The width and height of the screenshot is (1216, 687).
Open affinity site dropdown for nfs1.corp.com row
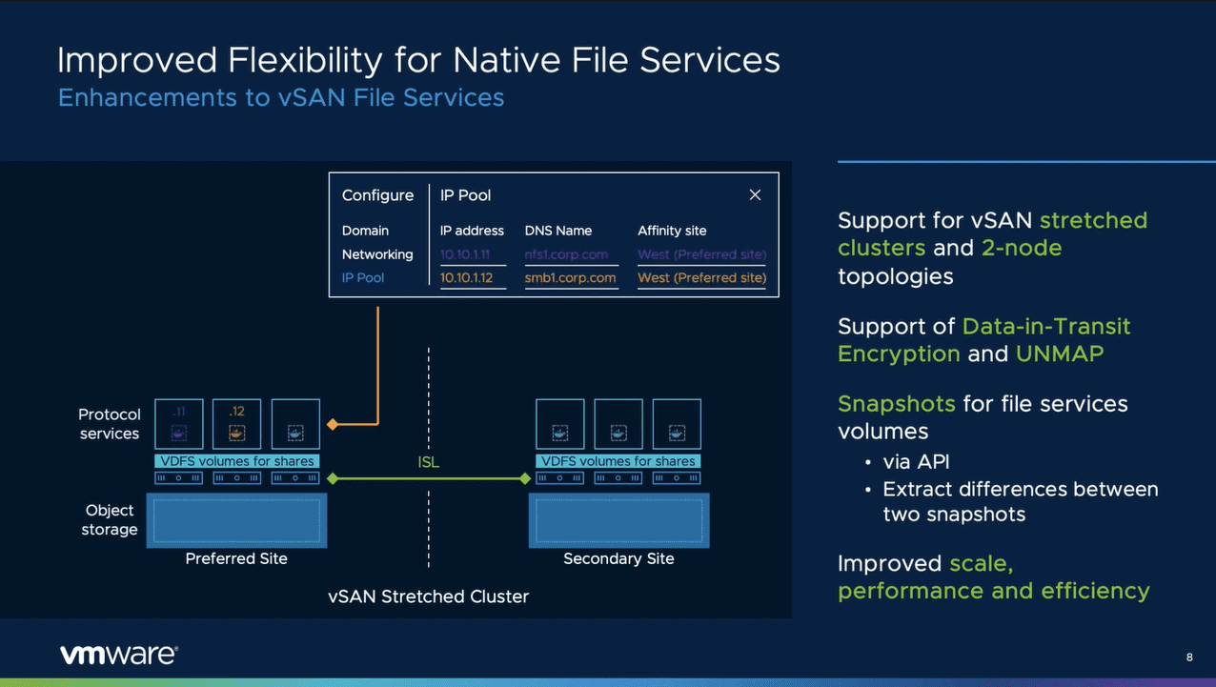[x=702, y=255]
